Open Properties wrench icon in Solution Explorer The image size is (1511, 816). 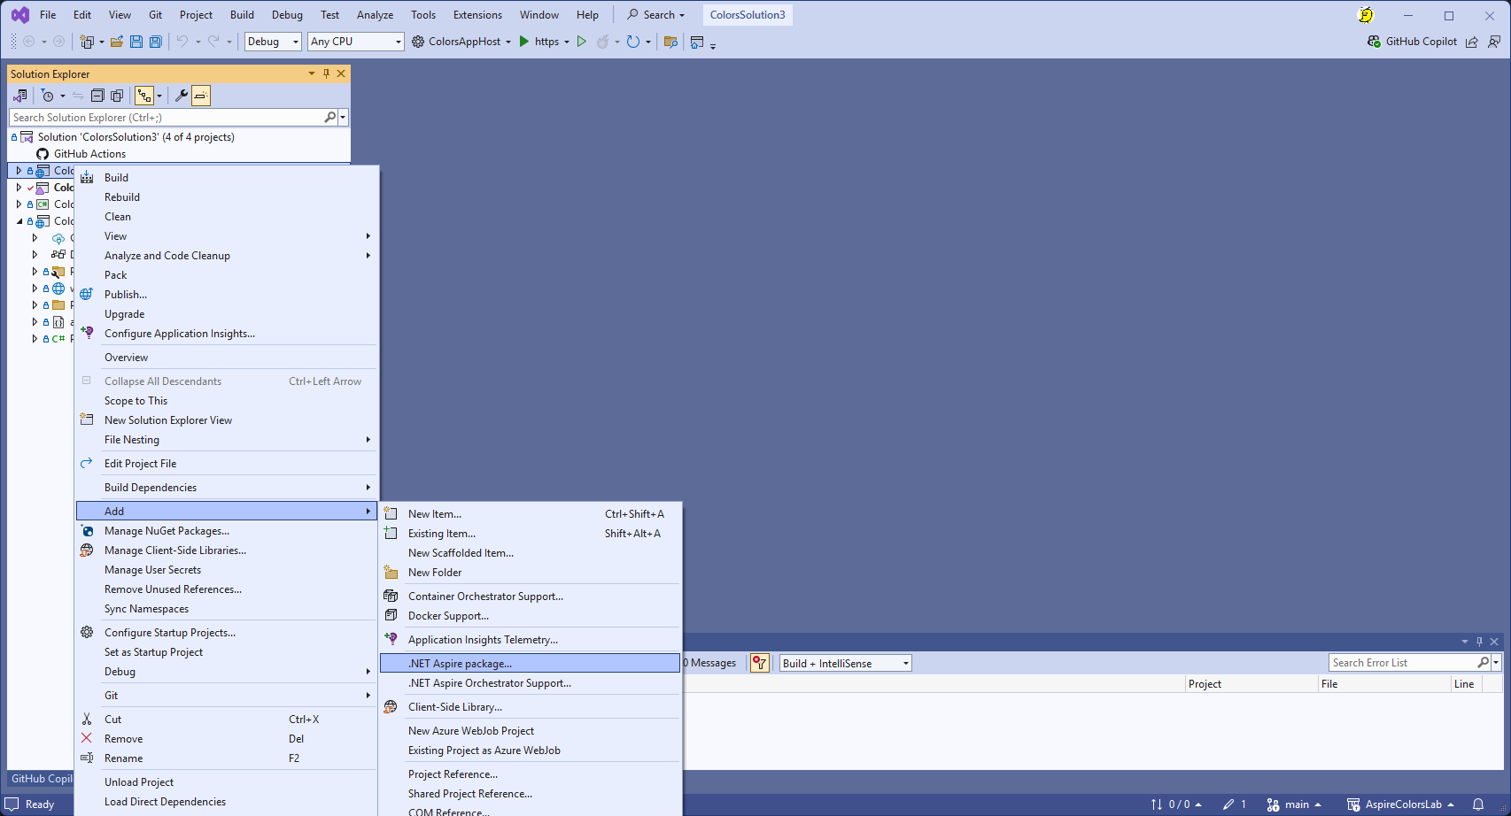182,96
